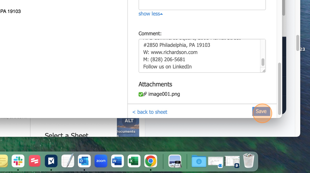The height and width of the screenshot is (173, 310).
Task: Click the Comment box scrollbar thumb
Action: (263, 62)
